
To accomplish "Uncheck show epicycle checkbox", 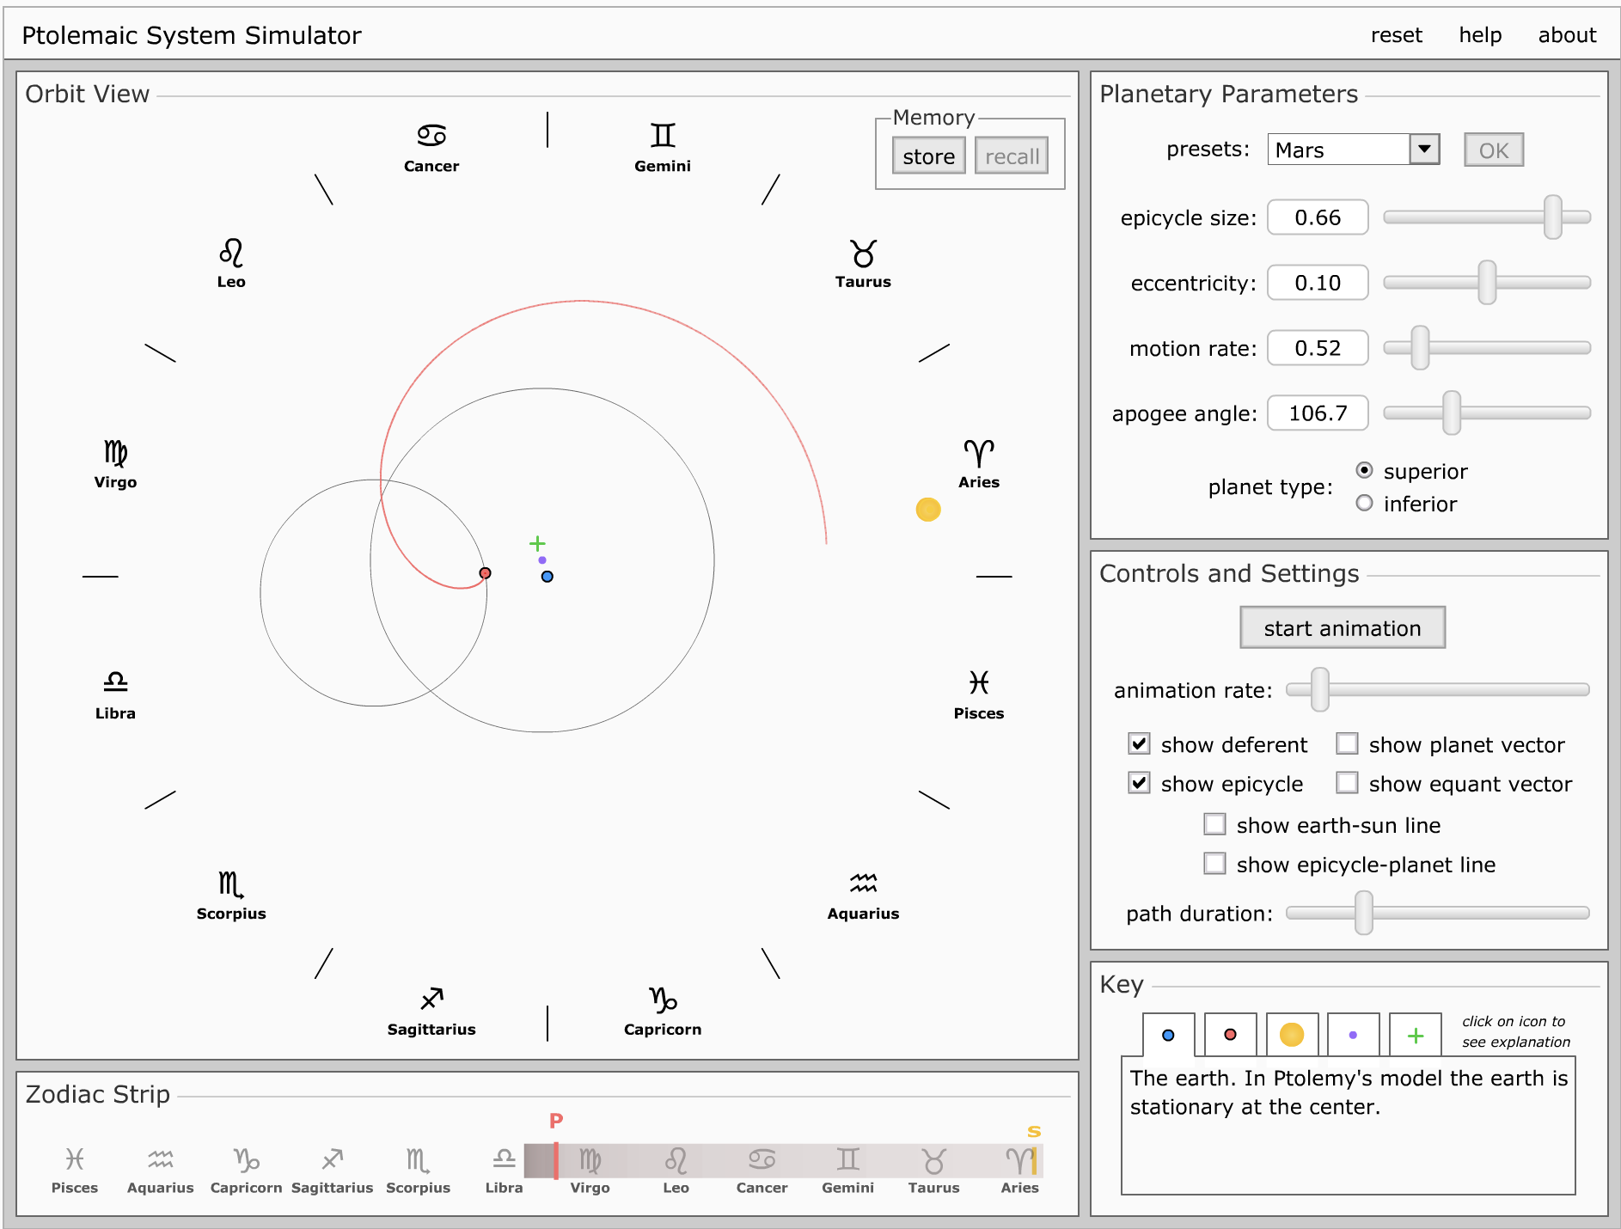I will pyautogui.click(x=1140, y=783).
